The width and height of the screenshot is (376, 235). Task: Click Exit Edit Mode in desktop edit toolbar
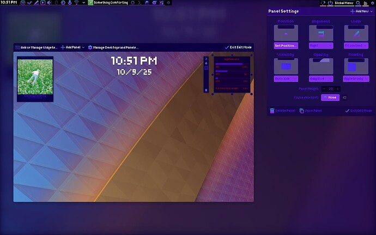238,47
